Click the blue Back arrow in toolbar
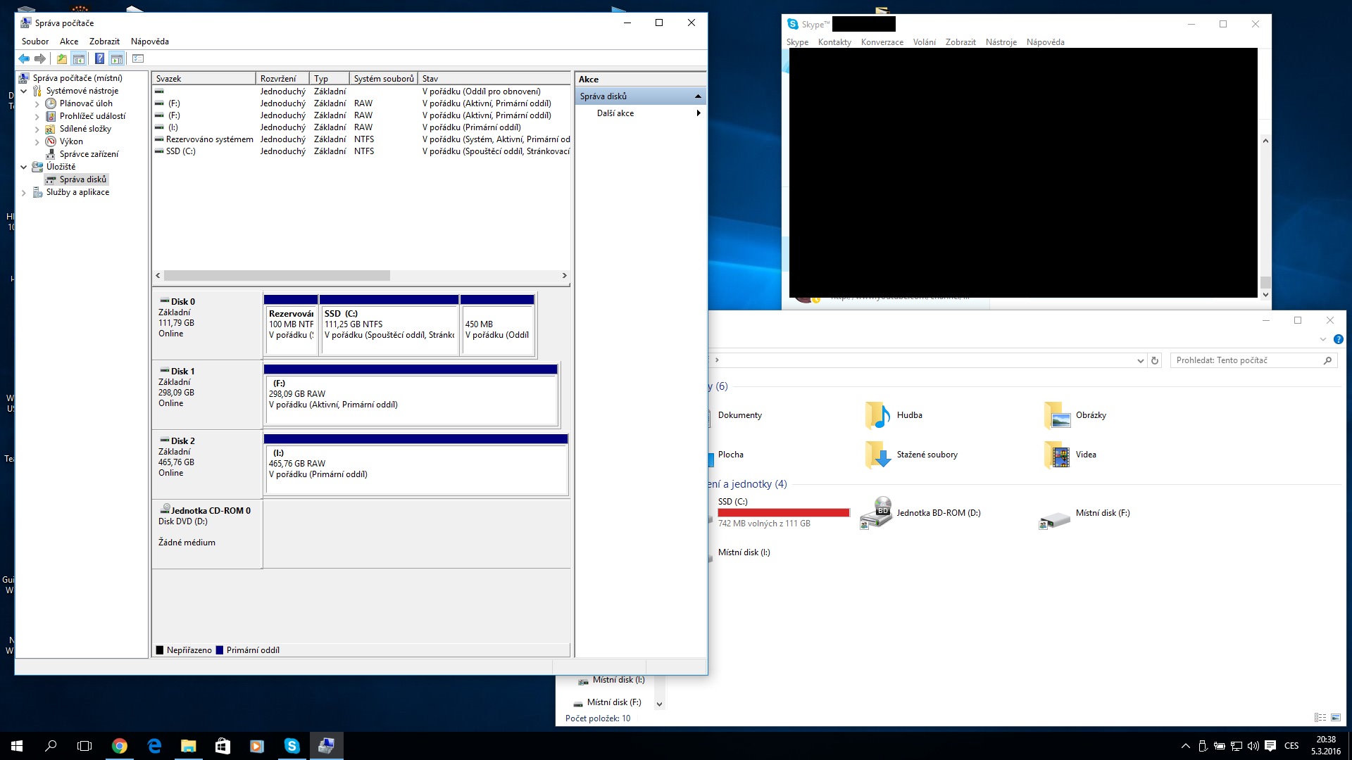 pos(24,59)
